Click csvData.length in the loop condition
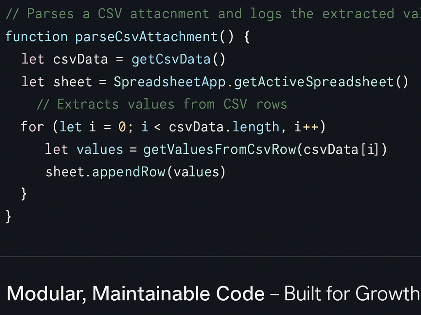Screen dimensions: 421x315 click(x=224, y=127)
